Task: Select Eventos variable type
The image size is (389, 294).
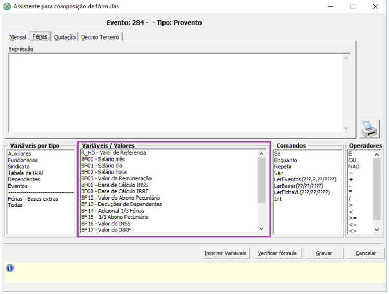Action: (18, 186)
